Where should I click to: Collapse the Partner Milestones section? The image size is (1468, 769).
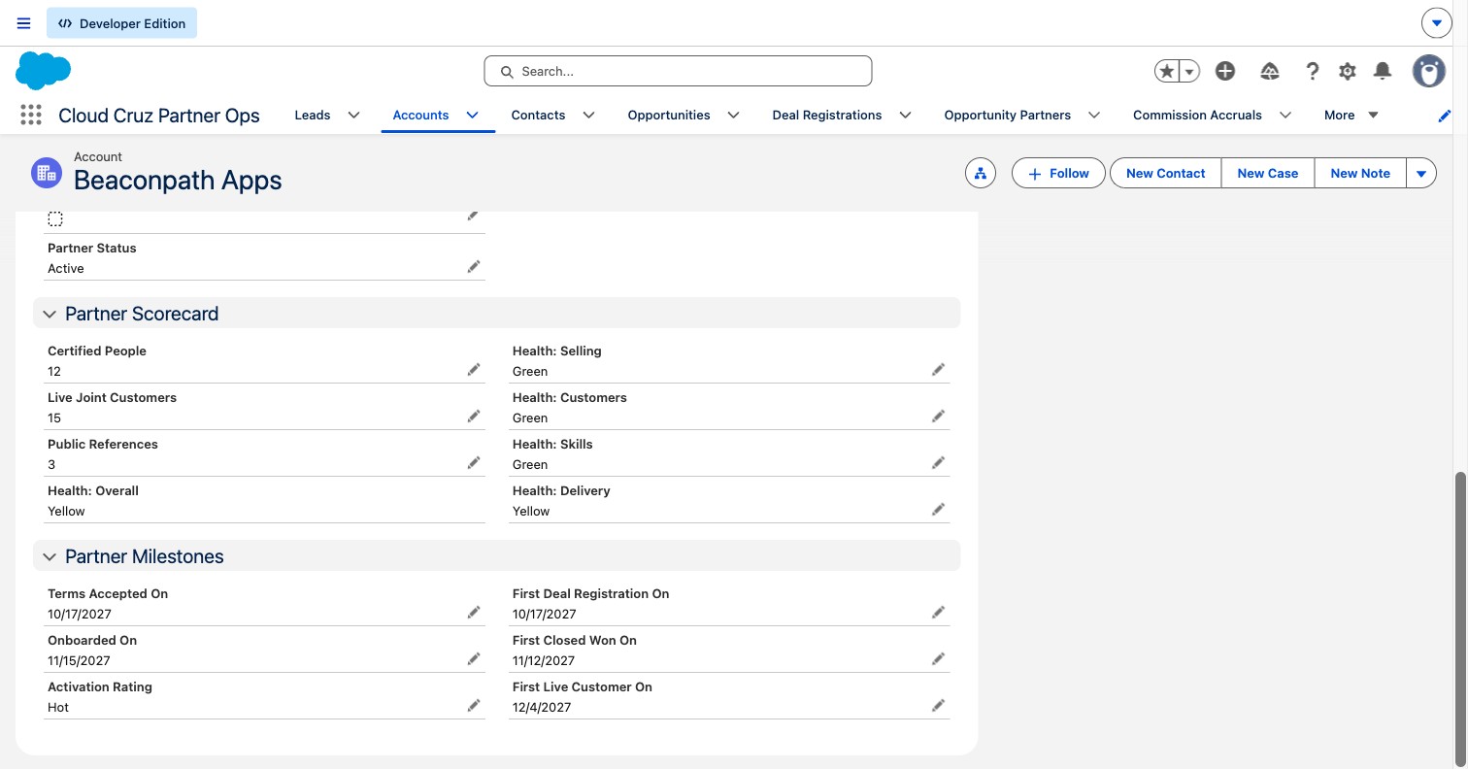50,557
